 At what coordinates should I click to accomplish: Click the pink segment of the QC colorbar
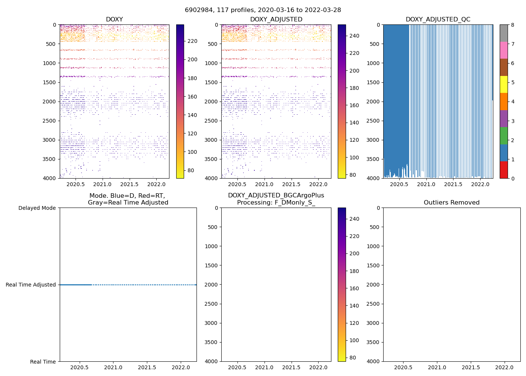pyautogui.click(x=503, y=50)
